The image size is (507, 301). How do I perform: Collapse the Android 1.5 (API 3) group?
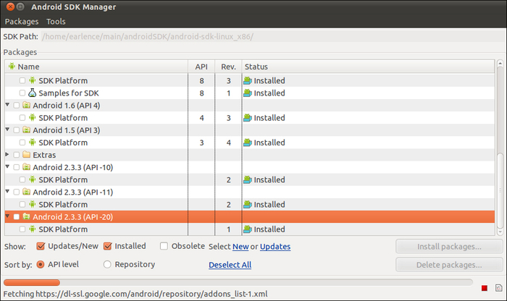(x=7, y=130)
